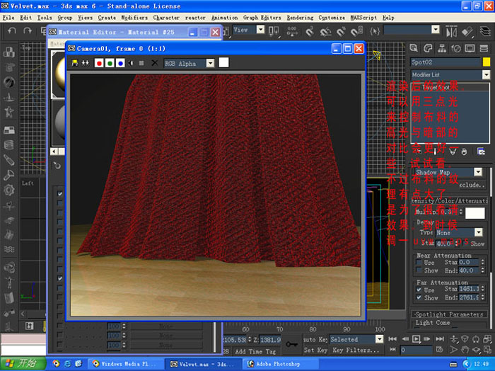Switch to the Utilities command panel tab
The width and height of the screenshot is (495, 371).
[484, 48]
